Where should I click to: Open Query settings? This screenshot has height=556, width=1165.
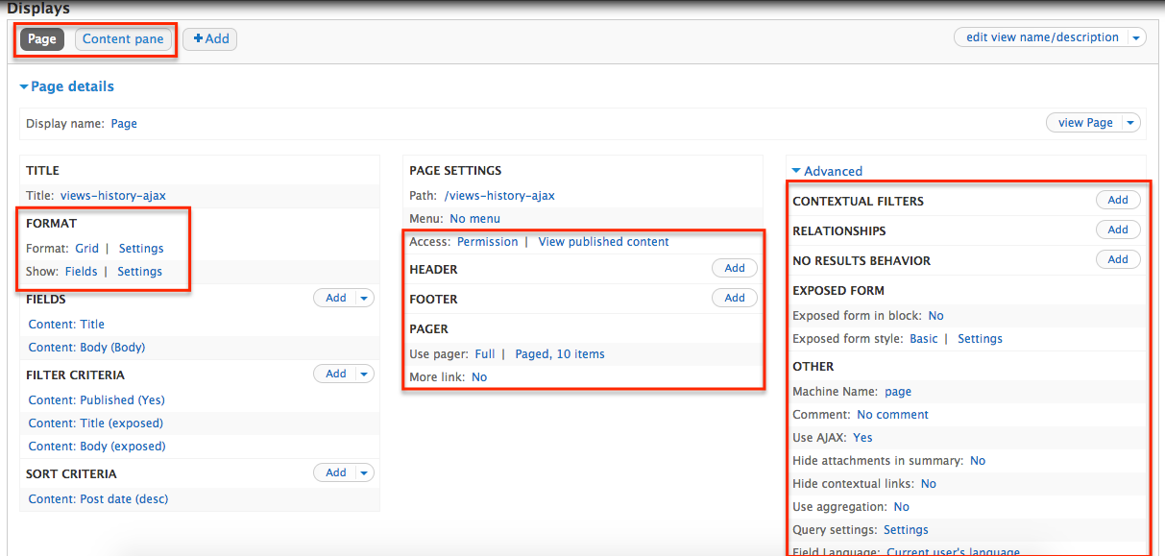[x=905, y=529]
